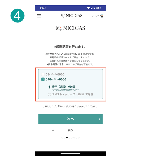This screenshot has width=141, height=161.
Task: Click the active third progress dot
Action: point(67,138)
